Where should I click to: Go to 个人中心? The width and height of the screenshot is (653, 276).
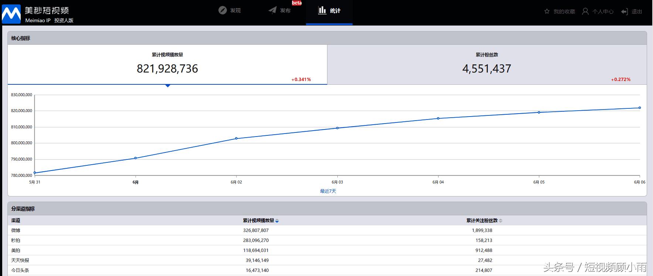603,11
